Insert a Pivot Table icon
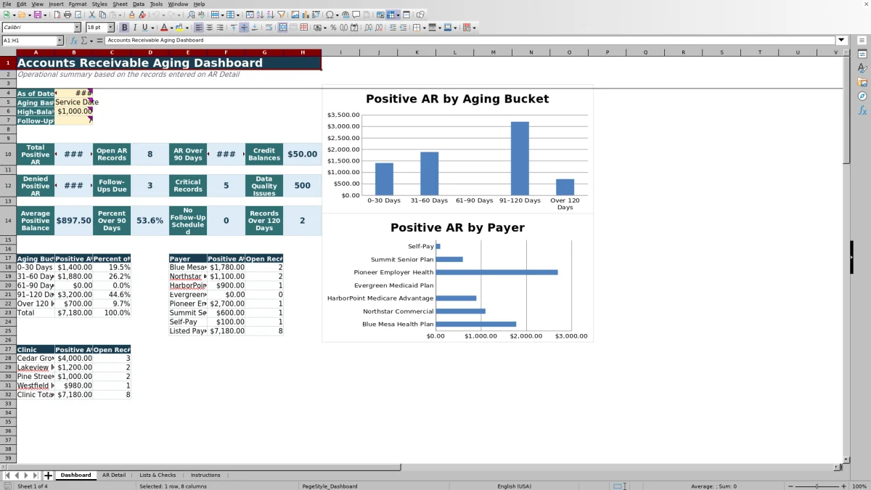Image resolution: width=871 pixels, height=490 pixels. coord(316,15)
